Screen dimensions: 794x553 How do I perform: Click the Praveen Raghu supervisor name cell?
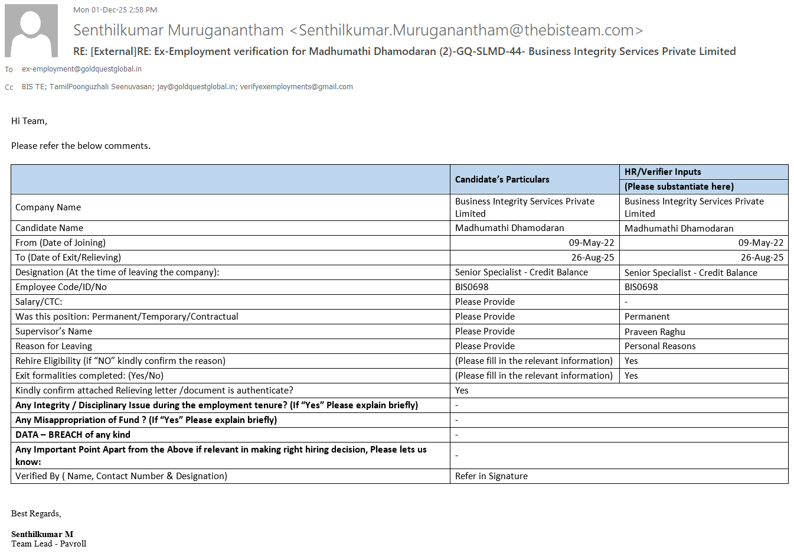pyautogui.click(x=655, y=332)
